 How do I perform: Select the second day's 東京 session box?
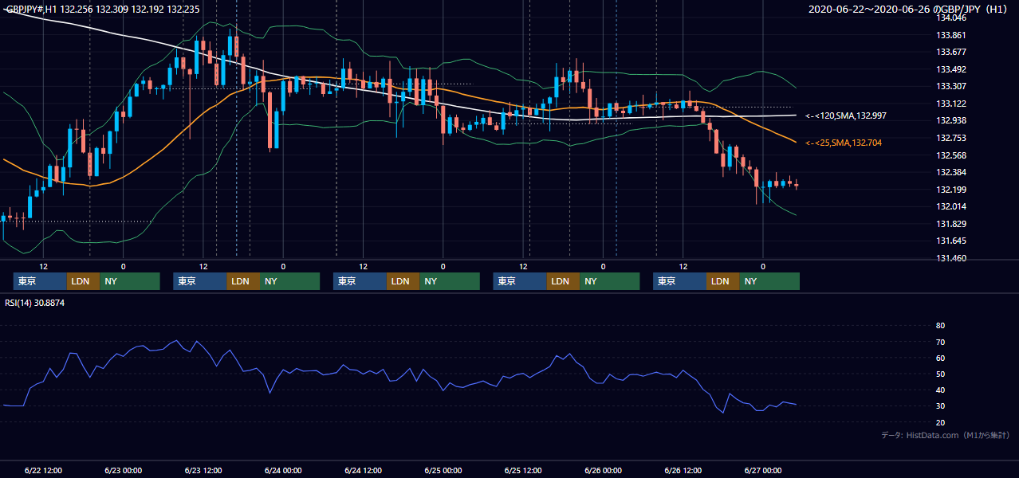coord(200,281)
